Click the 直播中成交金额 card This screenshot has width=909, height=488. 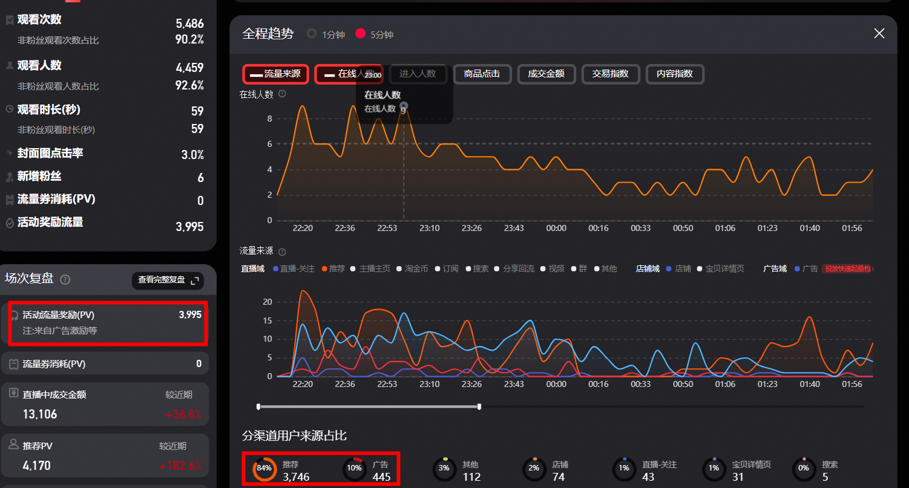(105, 404)
